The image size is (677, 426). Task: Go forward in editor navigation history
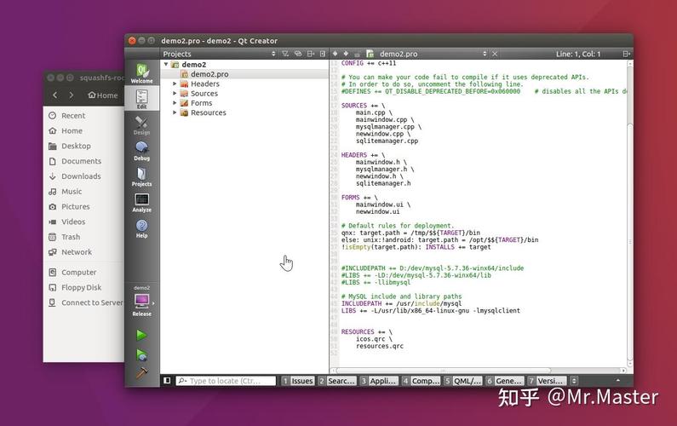(x=346, y=54)
